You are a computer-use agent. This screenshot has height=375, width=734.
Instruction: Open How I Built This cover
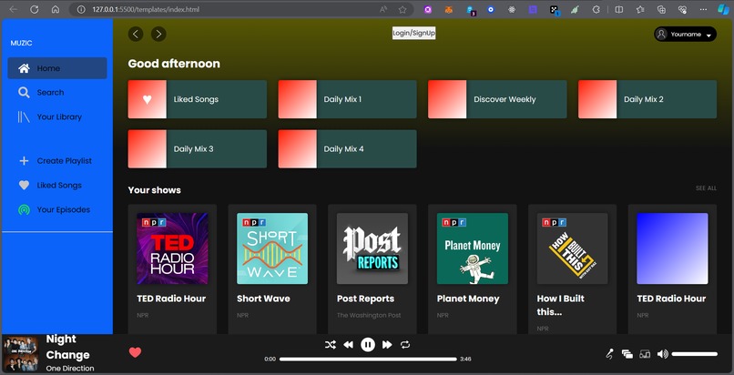pos(573,248)
